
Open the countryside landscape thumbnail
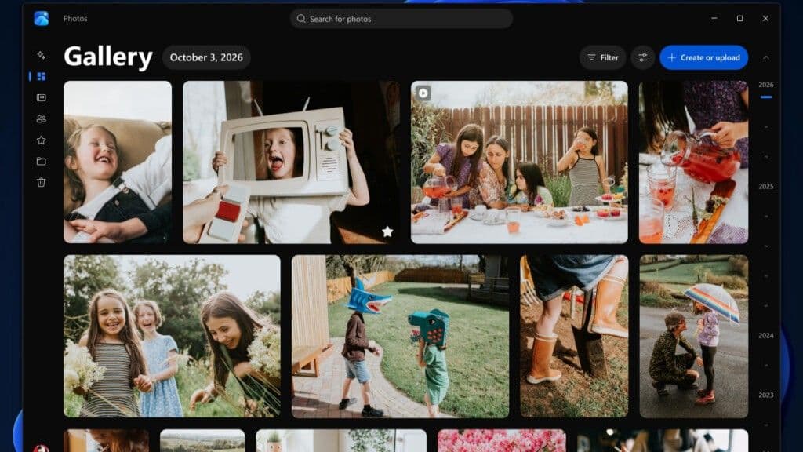202,441
